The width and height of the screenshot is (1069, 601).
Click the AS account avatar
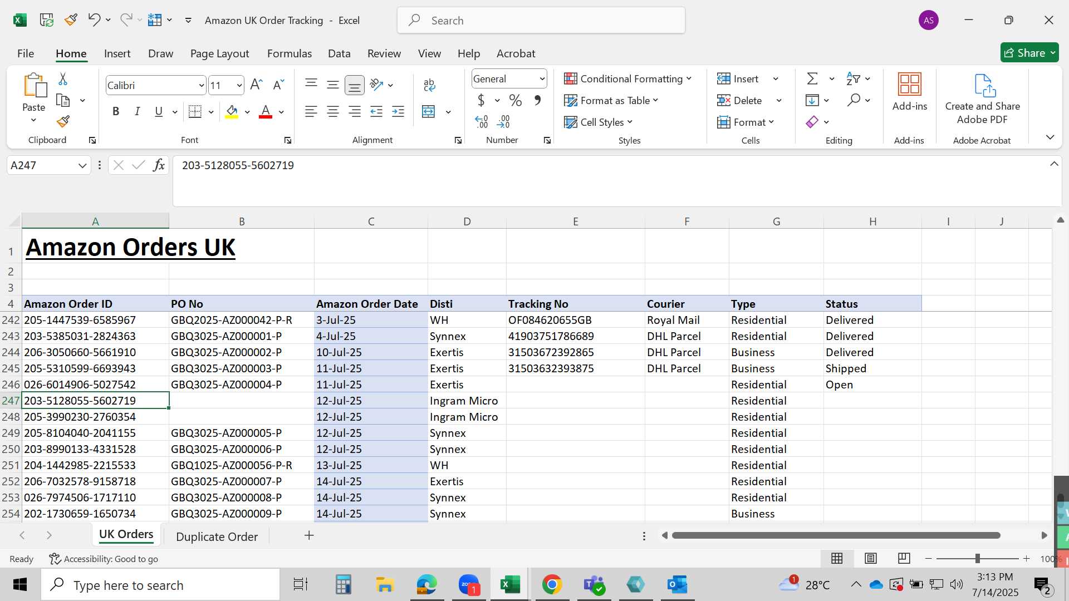point(928,21)
